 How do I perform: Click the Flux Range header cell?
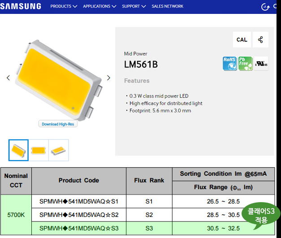(223, 188)
